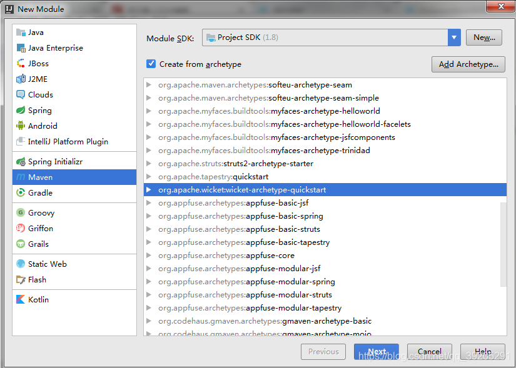Click the archetype list vertical scrollbar
Viewport: 516px width, 368px height.
click(503, 244)
